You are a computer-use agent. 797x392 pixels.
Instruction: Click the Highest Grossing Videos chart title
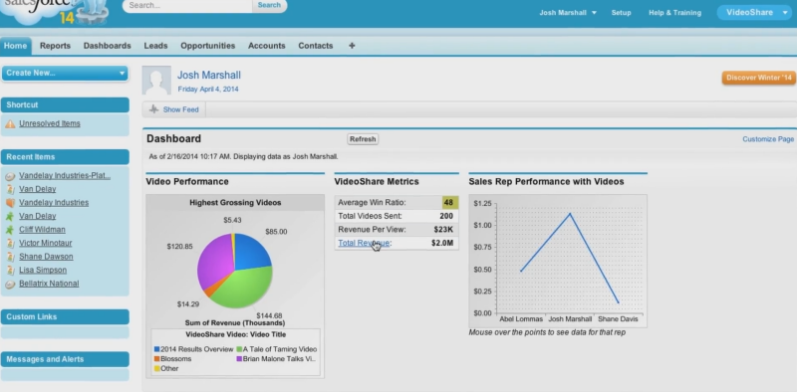coord(235,203)
